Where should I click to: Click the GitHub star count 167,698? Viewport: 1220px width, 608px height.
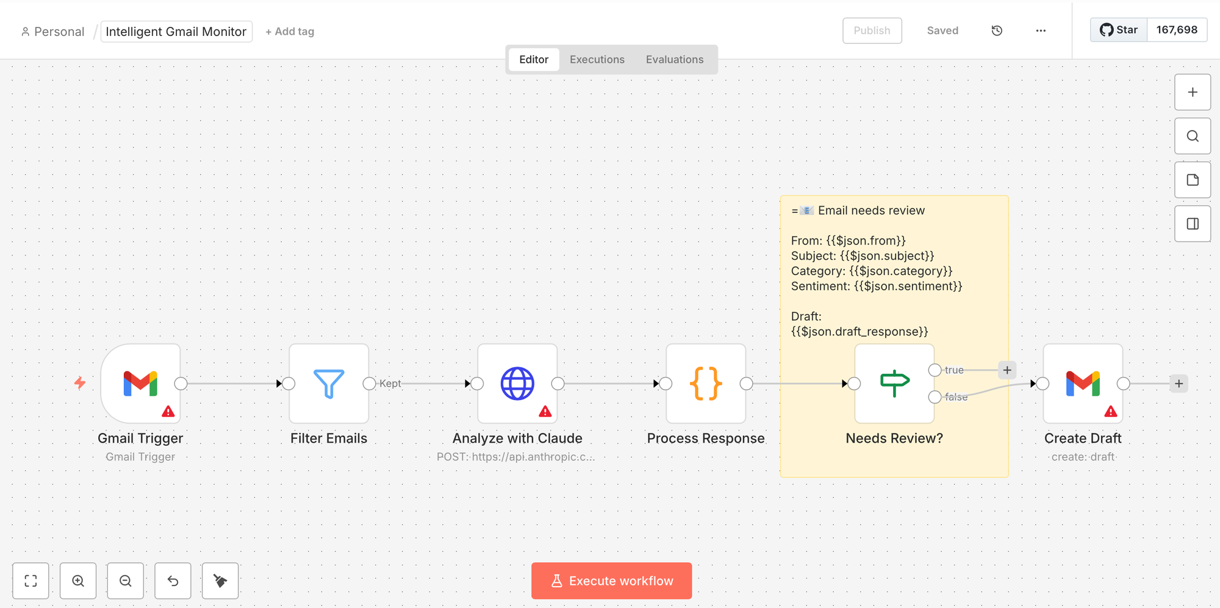(1177, 30)
